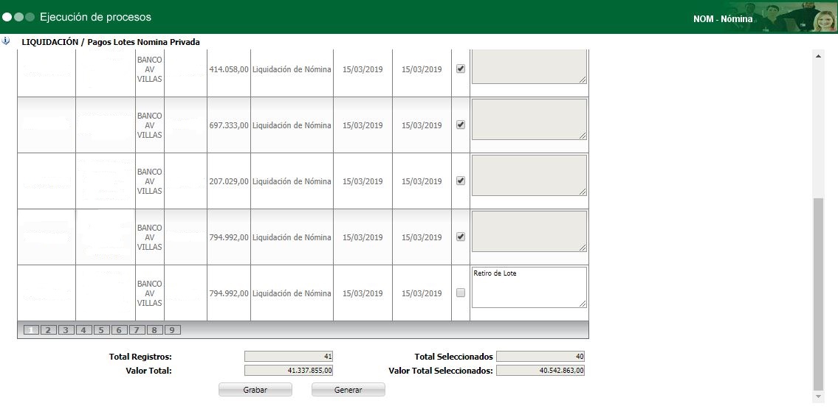Click Valor Total Seleccionados field 40.542.863,00
The width and height of the screenshot is (838, 409).
540,371
